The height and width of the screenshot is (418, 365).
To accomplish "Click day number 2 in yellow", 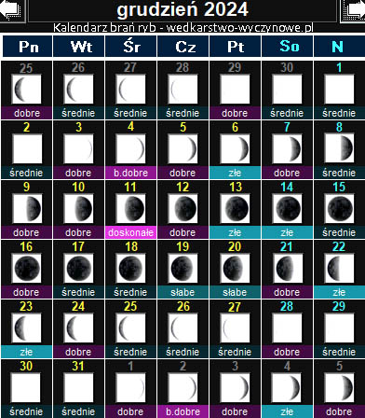I will (26, 127).
